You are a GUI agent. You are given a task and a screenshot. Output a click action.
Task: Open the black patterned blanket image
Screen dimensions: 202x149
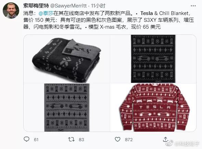point(153,59)
